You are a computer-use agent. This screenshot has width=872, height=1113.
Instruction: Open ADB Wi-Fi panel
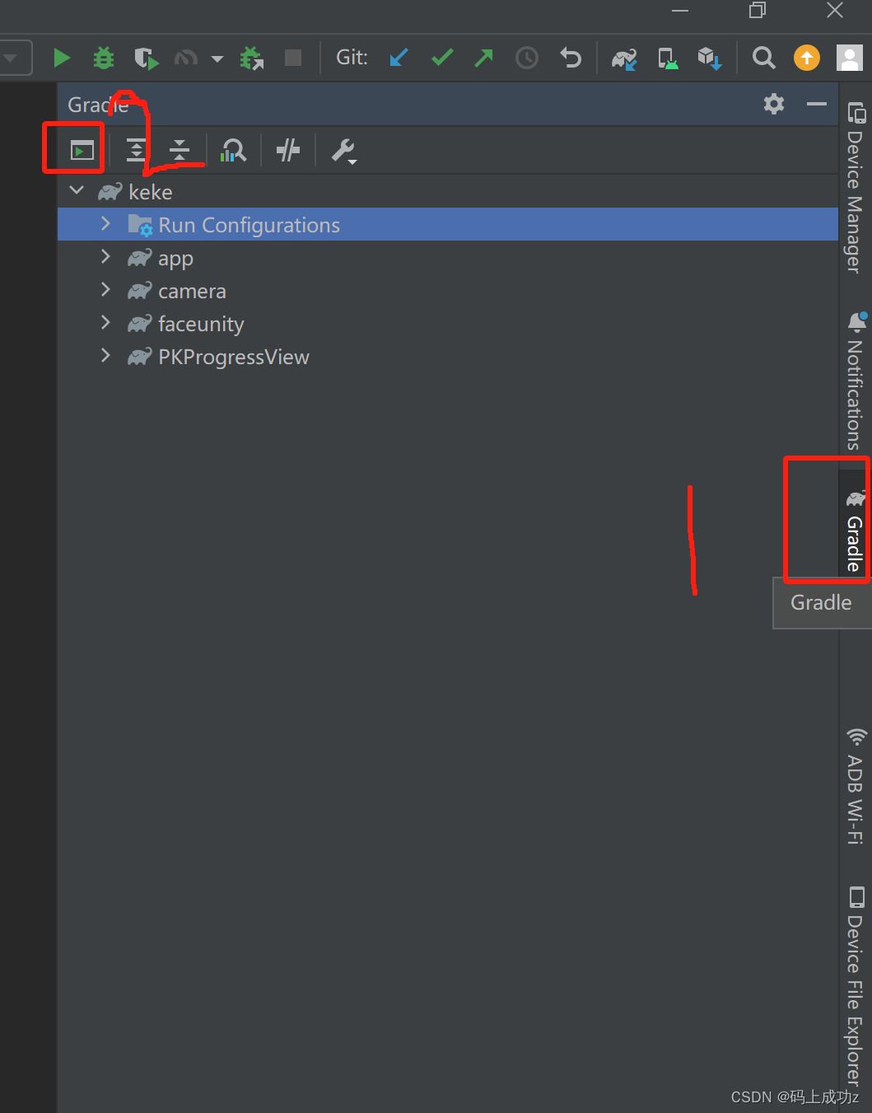[x=856, y=783]
